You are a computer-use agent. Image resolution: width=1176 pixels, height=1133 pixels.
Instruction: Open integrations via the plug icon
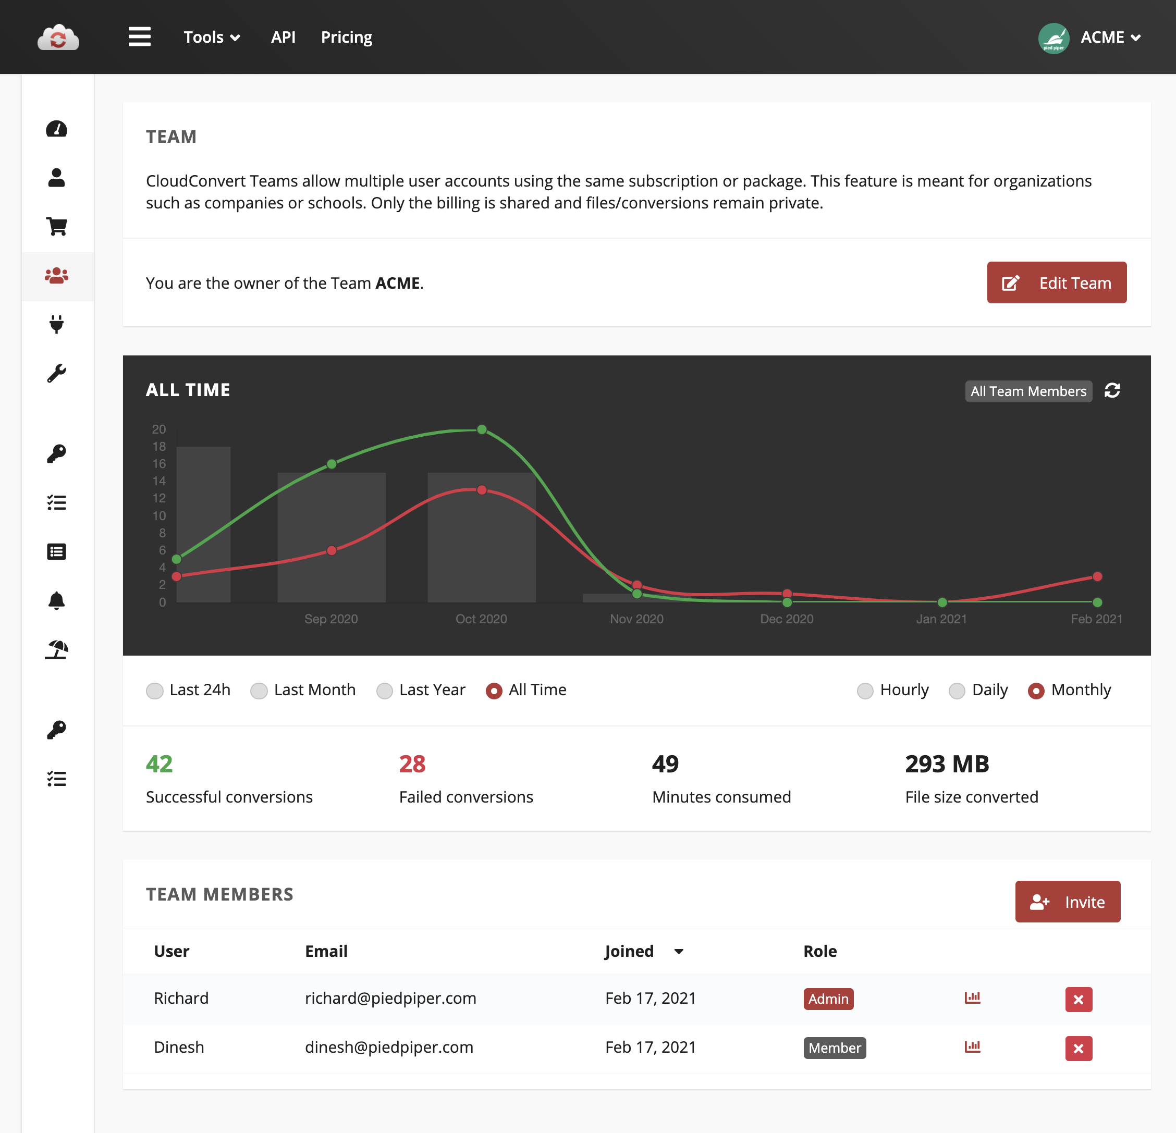click(56, 325)
